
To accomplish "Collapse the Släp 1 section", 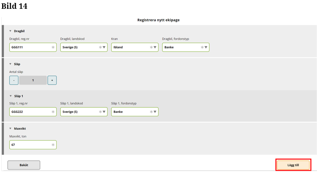I will tap(10, 96).
